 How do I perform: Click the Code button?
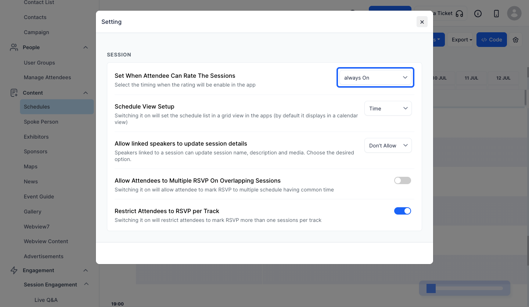tap(492, 40)
